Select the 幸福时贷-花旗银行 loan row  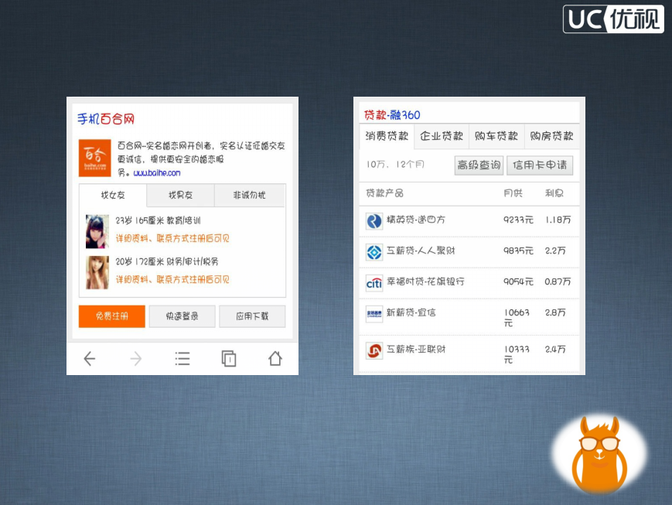[469, 283]
